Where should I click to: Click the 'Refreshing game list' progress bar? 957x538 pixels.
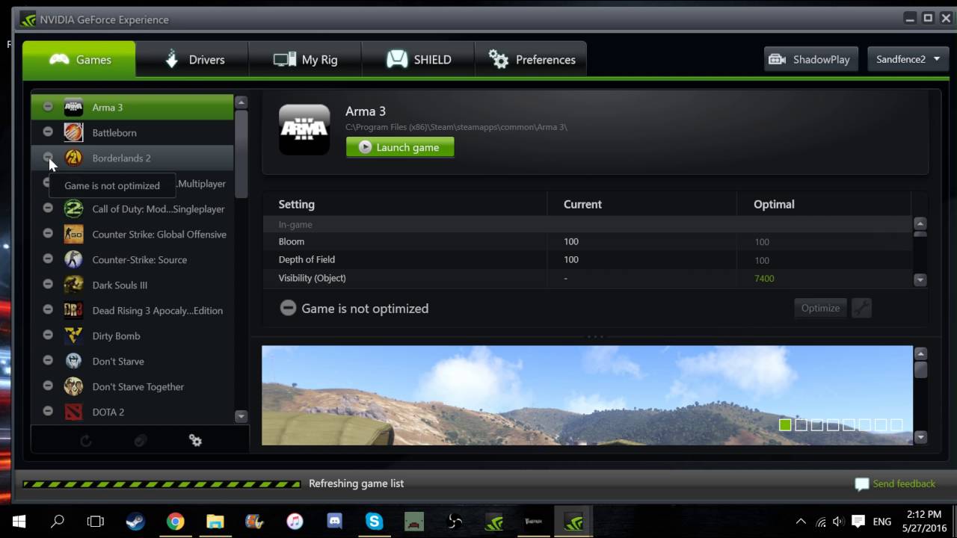(x=161, y=483)
